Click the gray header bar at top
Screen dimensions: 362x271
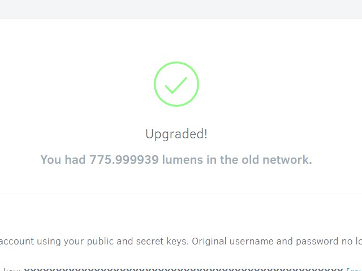pos(181,9)
